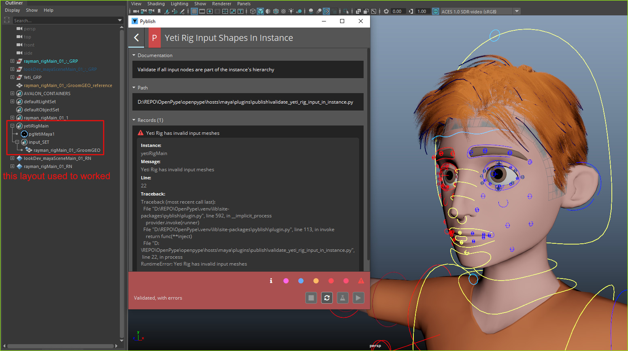Screen dimensions: 628x351
Task: Expand defaultLightSet in Outliner
Action: 12,102
